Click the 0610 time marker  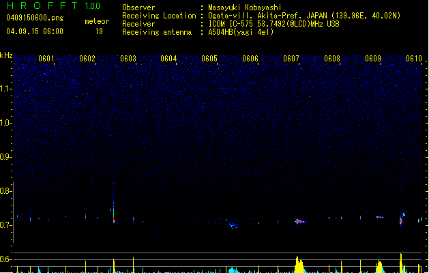(414, 59)
